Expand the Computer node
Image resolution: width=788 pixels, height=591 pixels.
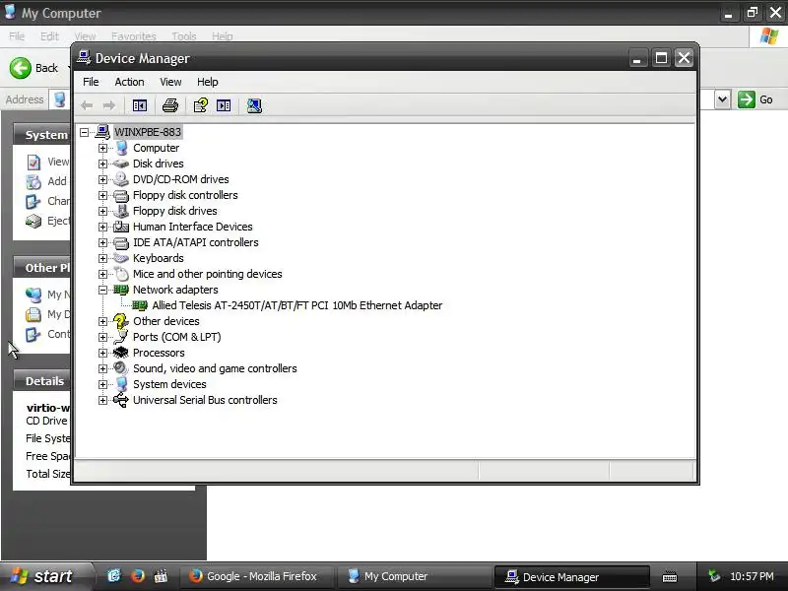pos(102,148)
